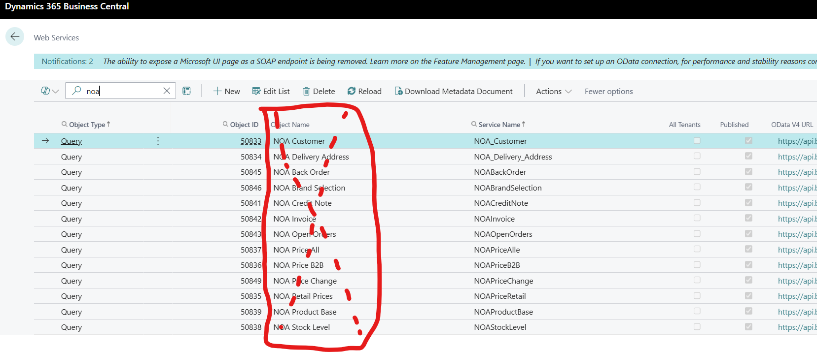Click Fewer options
Screen dimensions: 817x353
pos(608,91)
